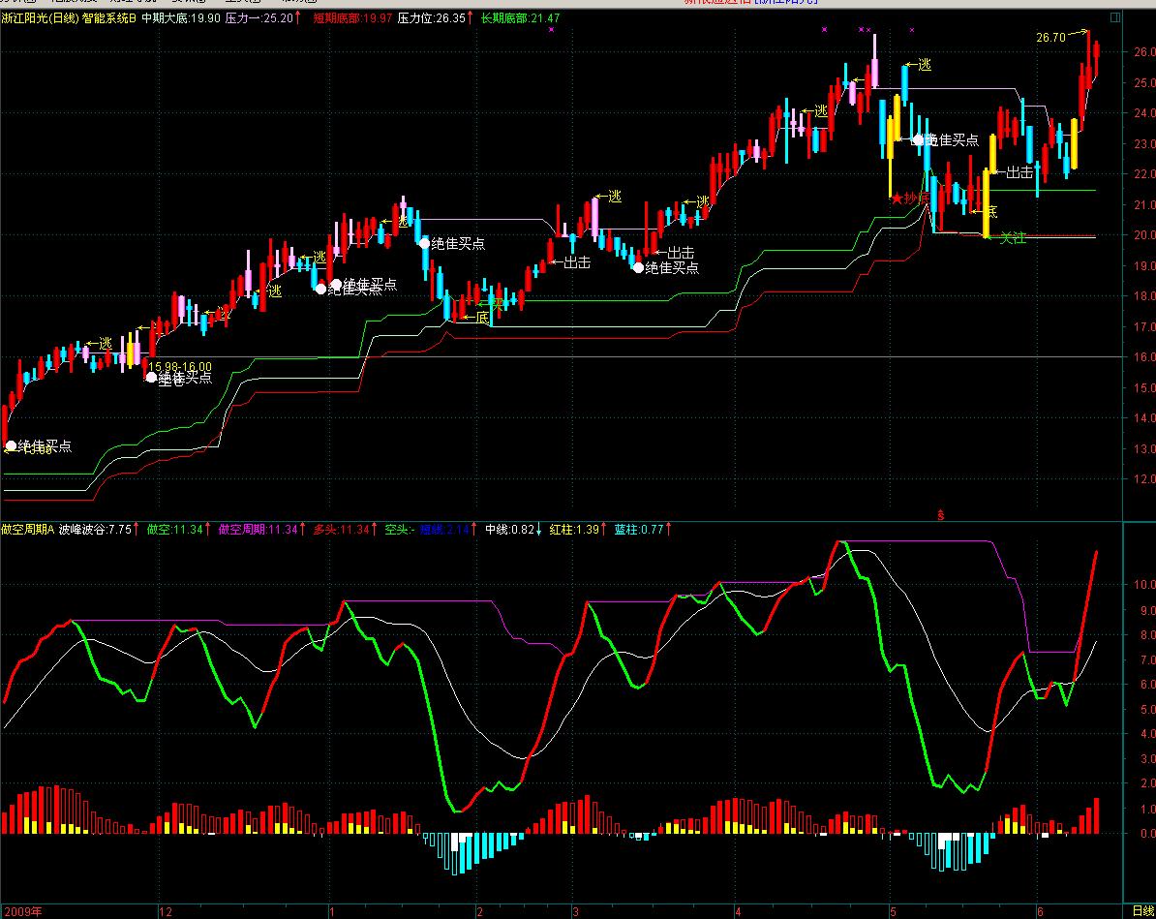The height and width of the screenshot is (919, 1156).
Task: Click the month 6 marker on time axis
Action: pyautogui.click(x=1040, y=911)
